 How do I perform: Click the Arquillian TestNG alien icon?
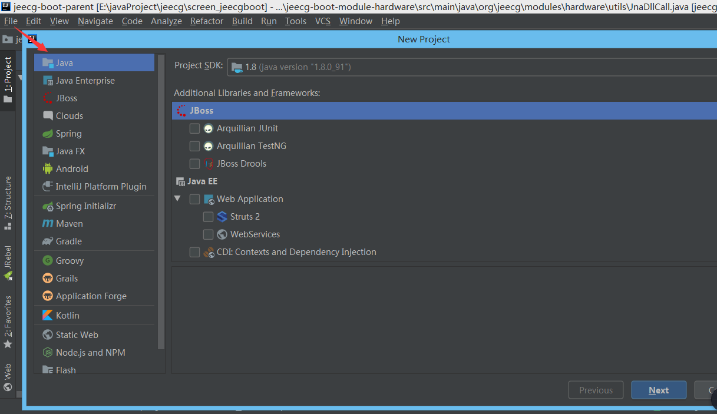[209, 145]
